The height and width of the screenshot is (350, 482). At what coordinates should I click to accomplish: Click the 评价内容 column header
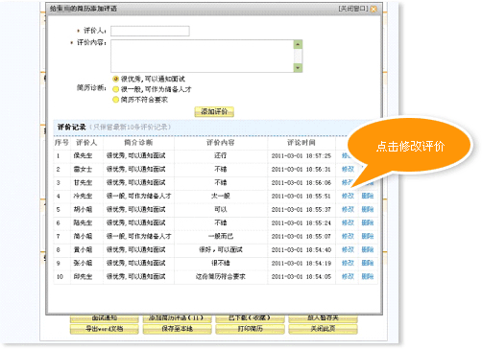click(221, 143)
